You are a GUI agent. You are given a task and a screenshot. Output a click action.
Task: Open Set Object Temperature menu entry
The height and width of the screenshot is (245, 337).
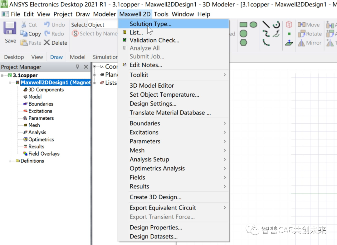tap(174, 94)
